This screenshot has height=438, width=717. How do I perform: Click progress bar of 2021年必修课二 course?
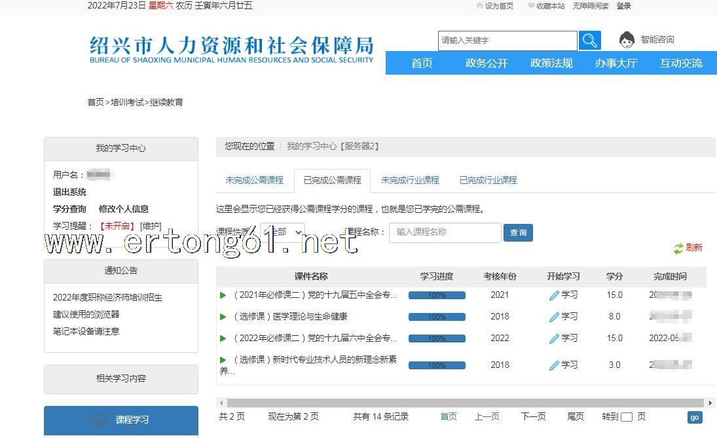tap(437, 295)
